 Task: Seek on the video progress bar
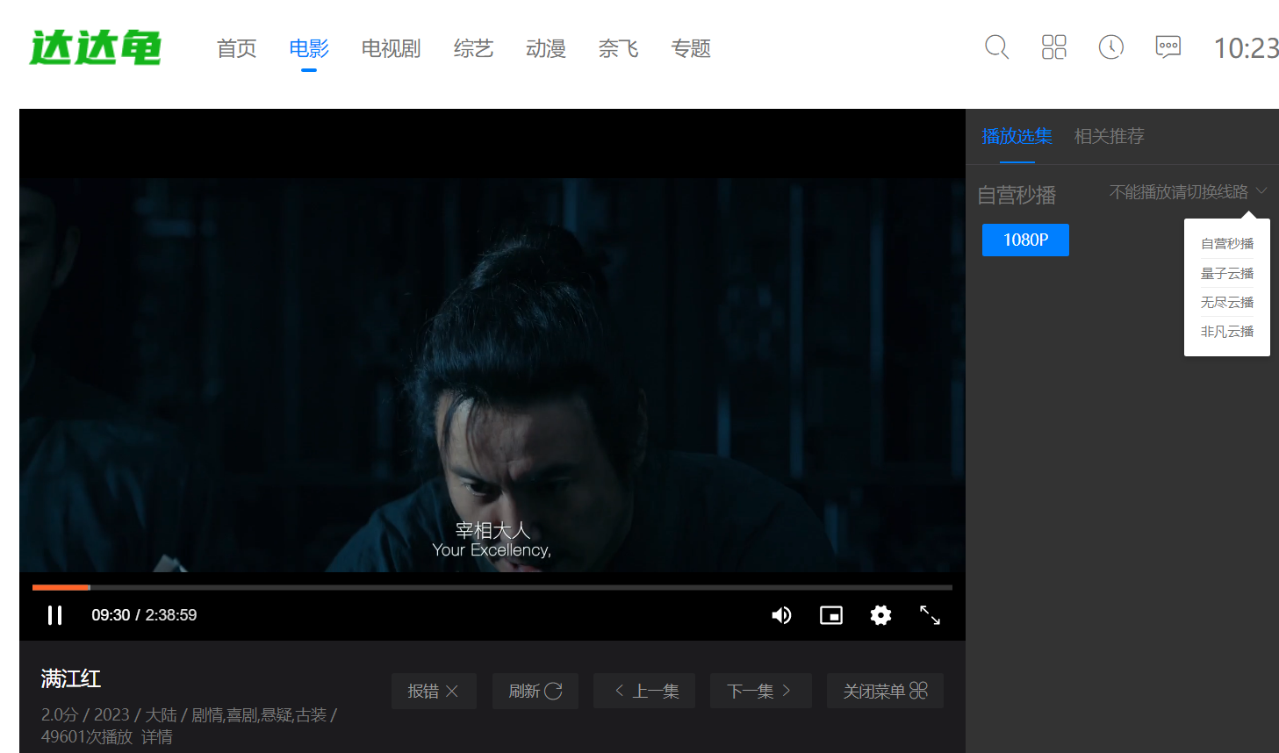492,587
